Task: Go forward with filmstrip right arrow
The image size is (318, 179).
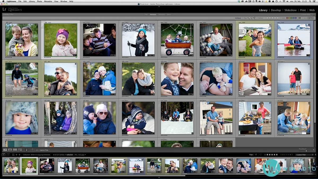Action: 20,155
